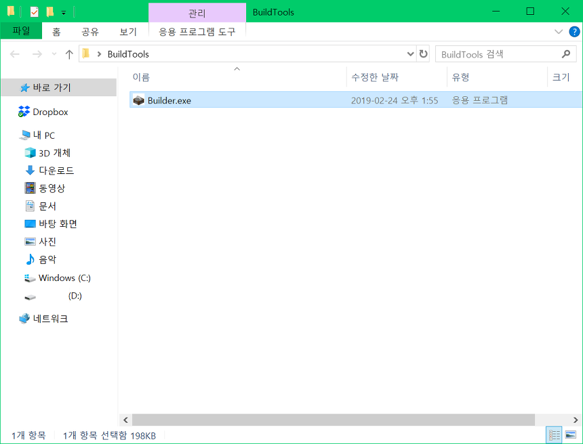Switch to the 공유 ribbon tab
The height and width of the screenshot is (444, 583).
coord(90,32)
